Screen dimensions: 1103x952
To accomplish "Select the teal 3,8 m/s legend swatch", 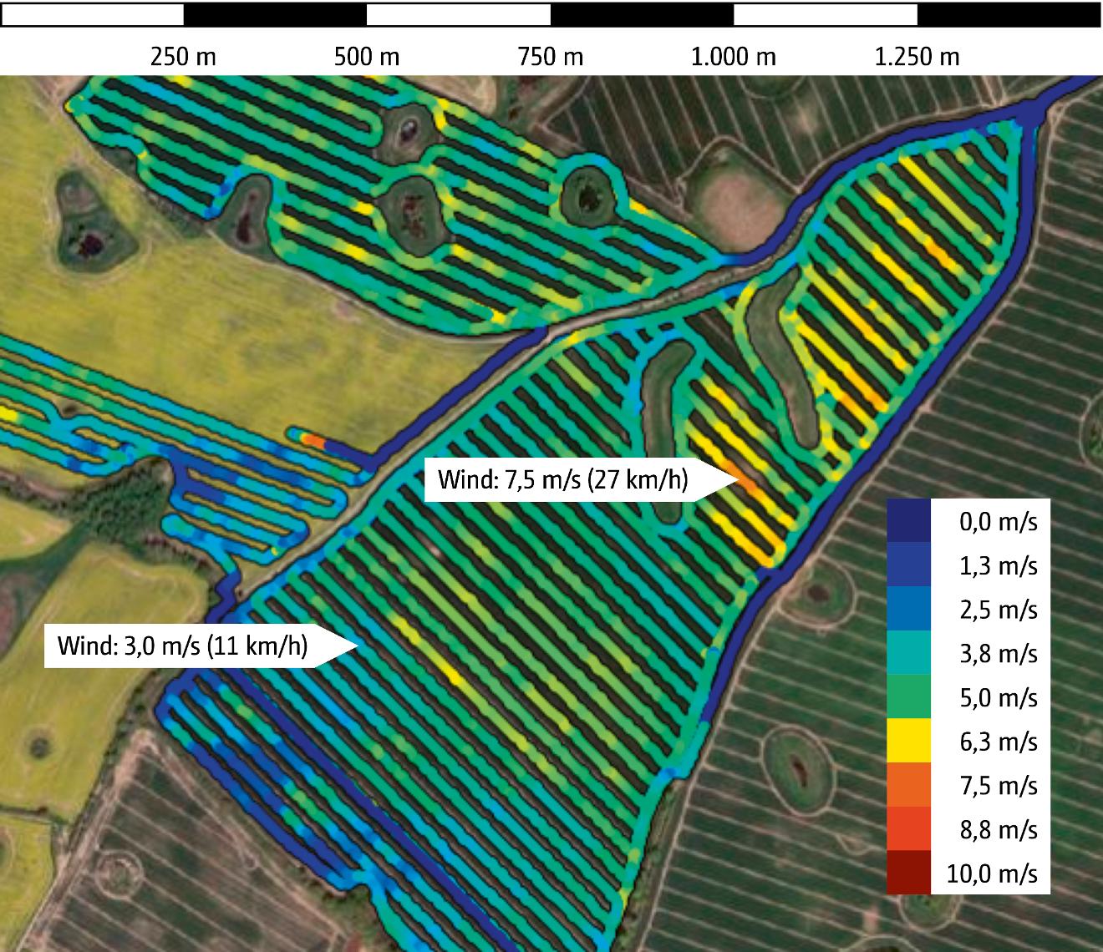I will 908,653.
